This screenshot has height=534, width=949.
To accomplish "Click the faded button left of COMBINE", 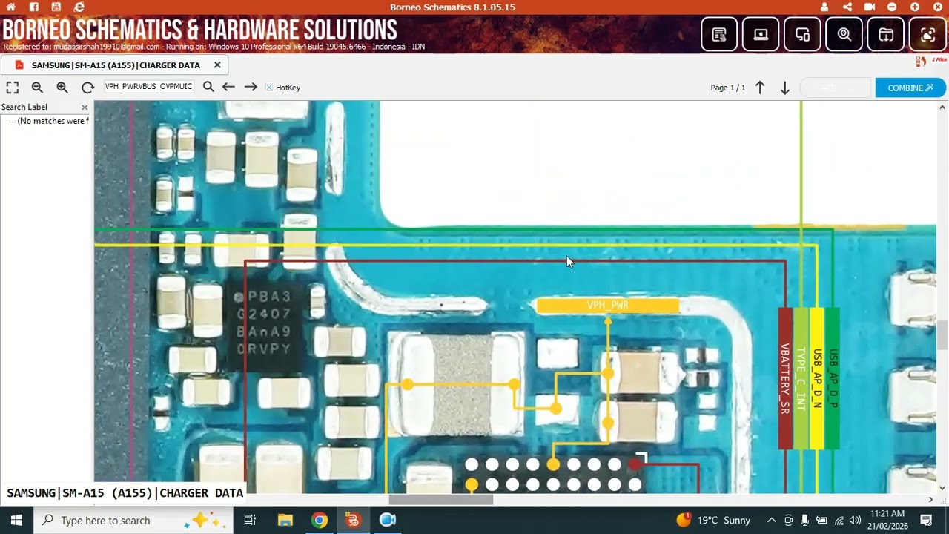I will click(836, 88).
